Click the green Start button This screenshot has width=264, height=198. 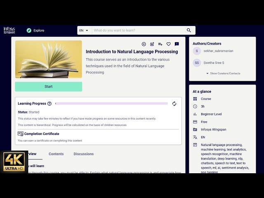49,87
